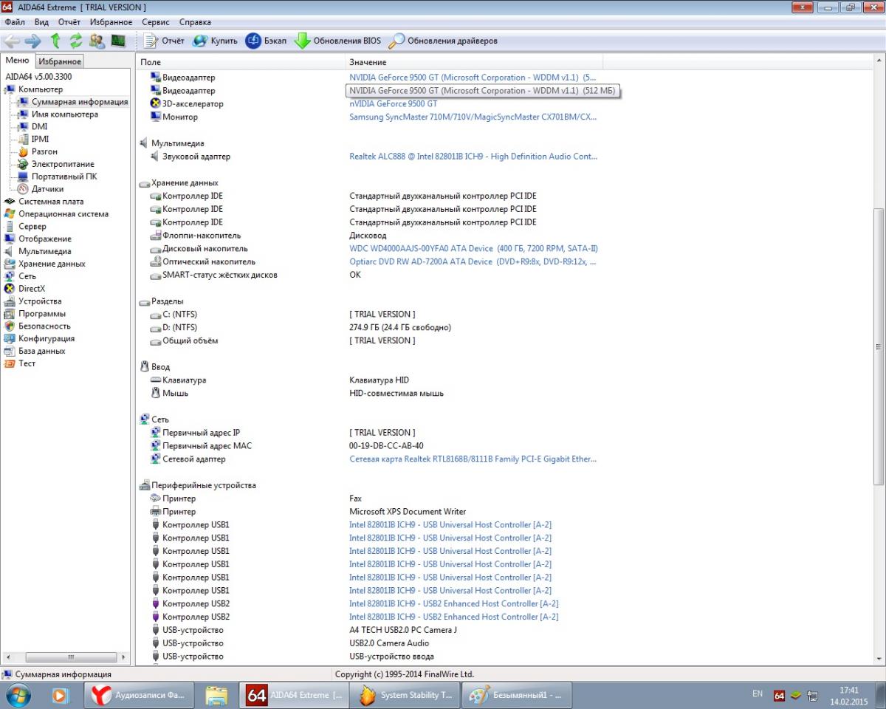The width and height of the screenshot is (886, 709).
Task: Select Отображение in the sidebar tree
Action: point(45,239)
